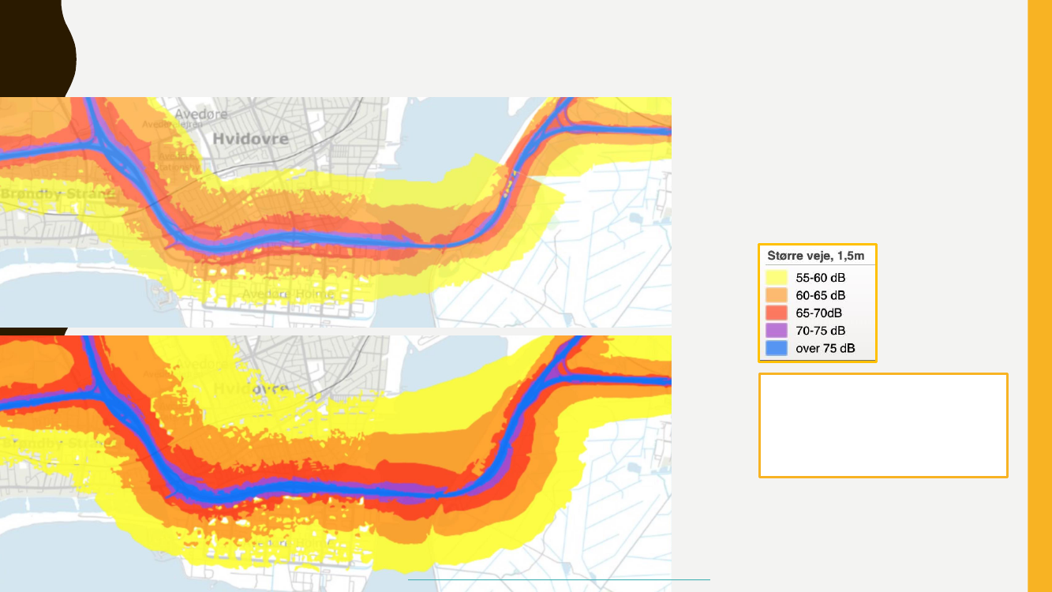Click the red 65-70dB legend swatch
Screen dimensions: 1052x592
(x=777, y=313)
